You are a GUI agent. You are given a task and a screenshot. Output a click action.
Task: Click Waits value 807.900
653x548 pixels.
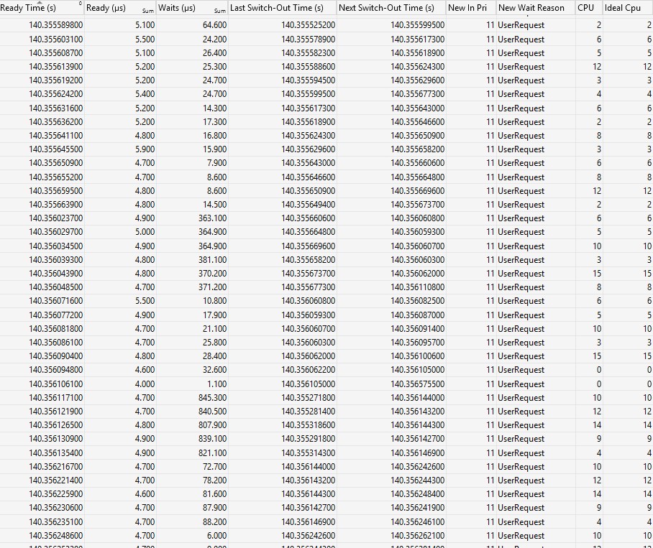[x=212, y=425]
